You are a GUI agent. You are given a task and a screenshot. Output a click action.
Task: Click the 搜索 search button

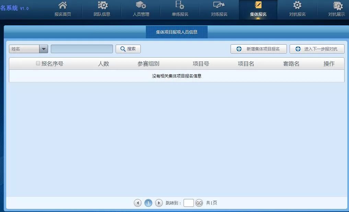pyautogui.click(x=128, y=49)
